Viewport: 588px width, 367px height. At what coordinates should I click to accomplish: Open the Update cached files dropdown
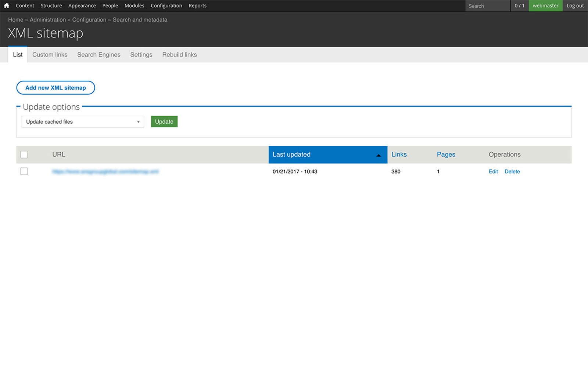(83, 122)
